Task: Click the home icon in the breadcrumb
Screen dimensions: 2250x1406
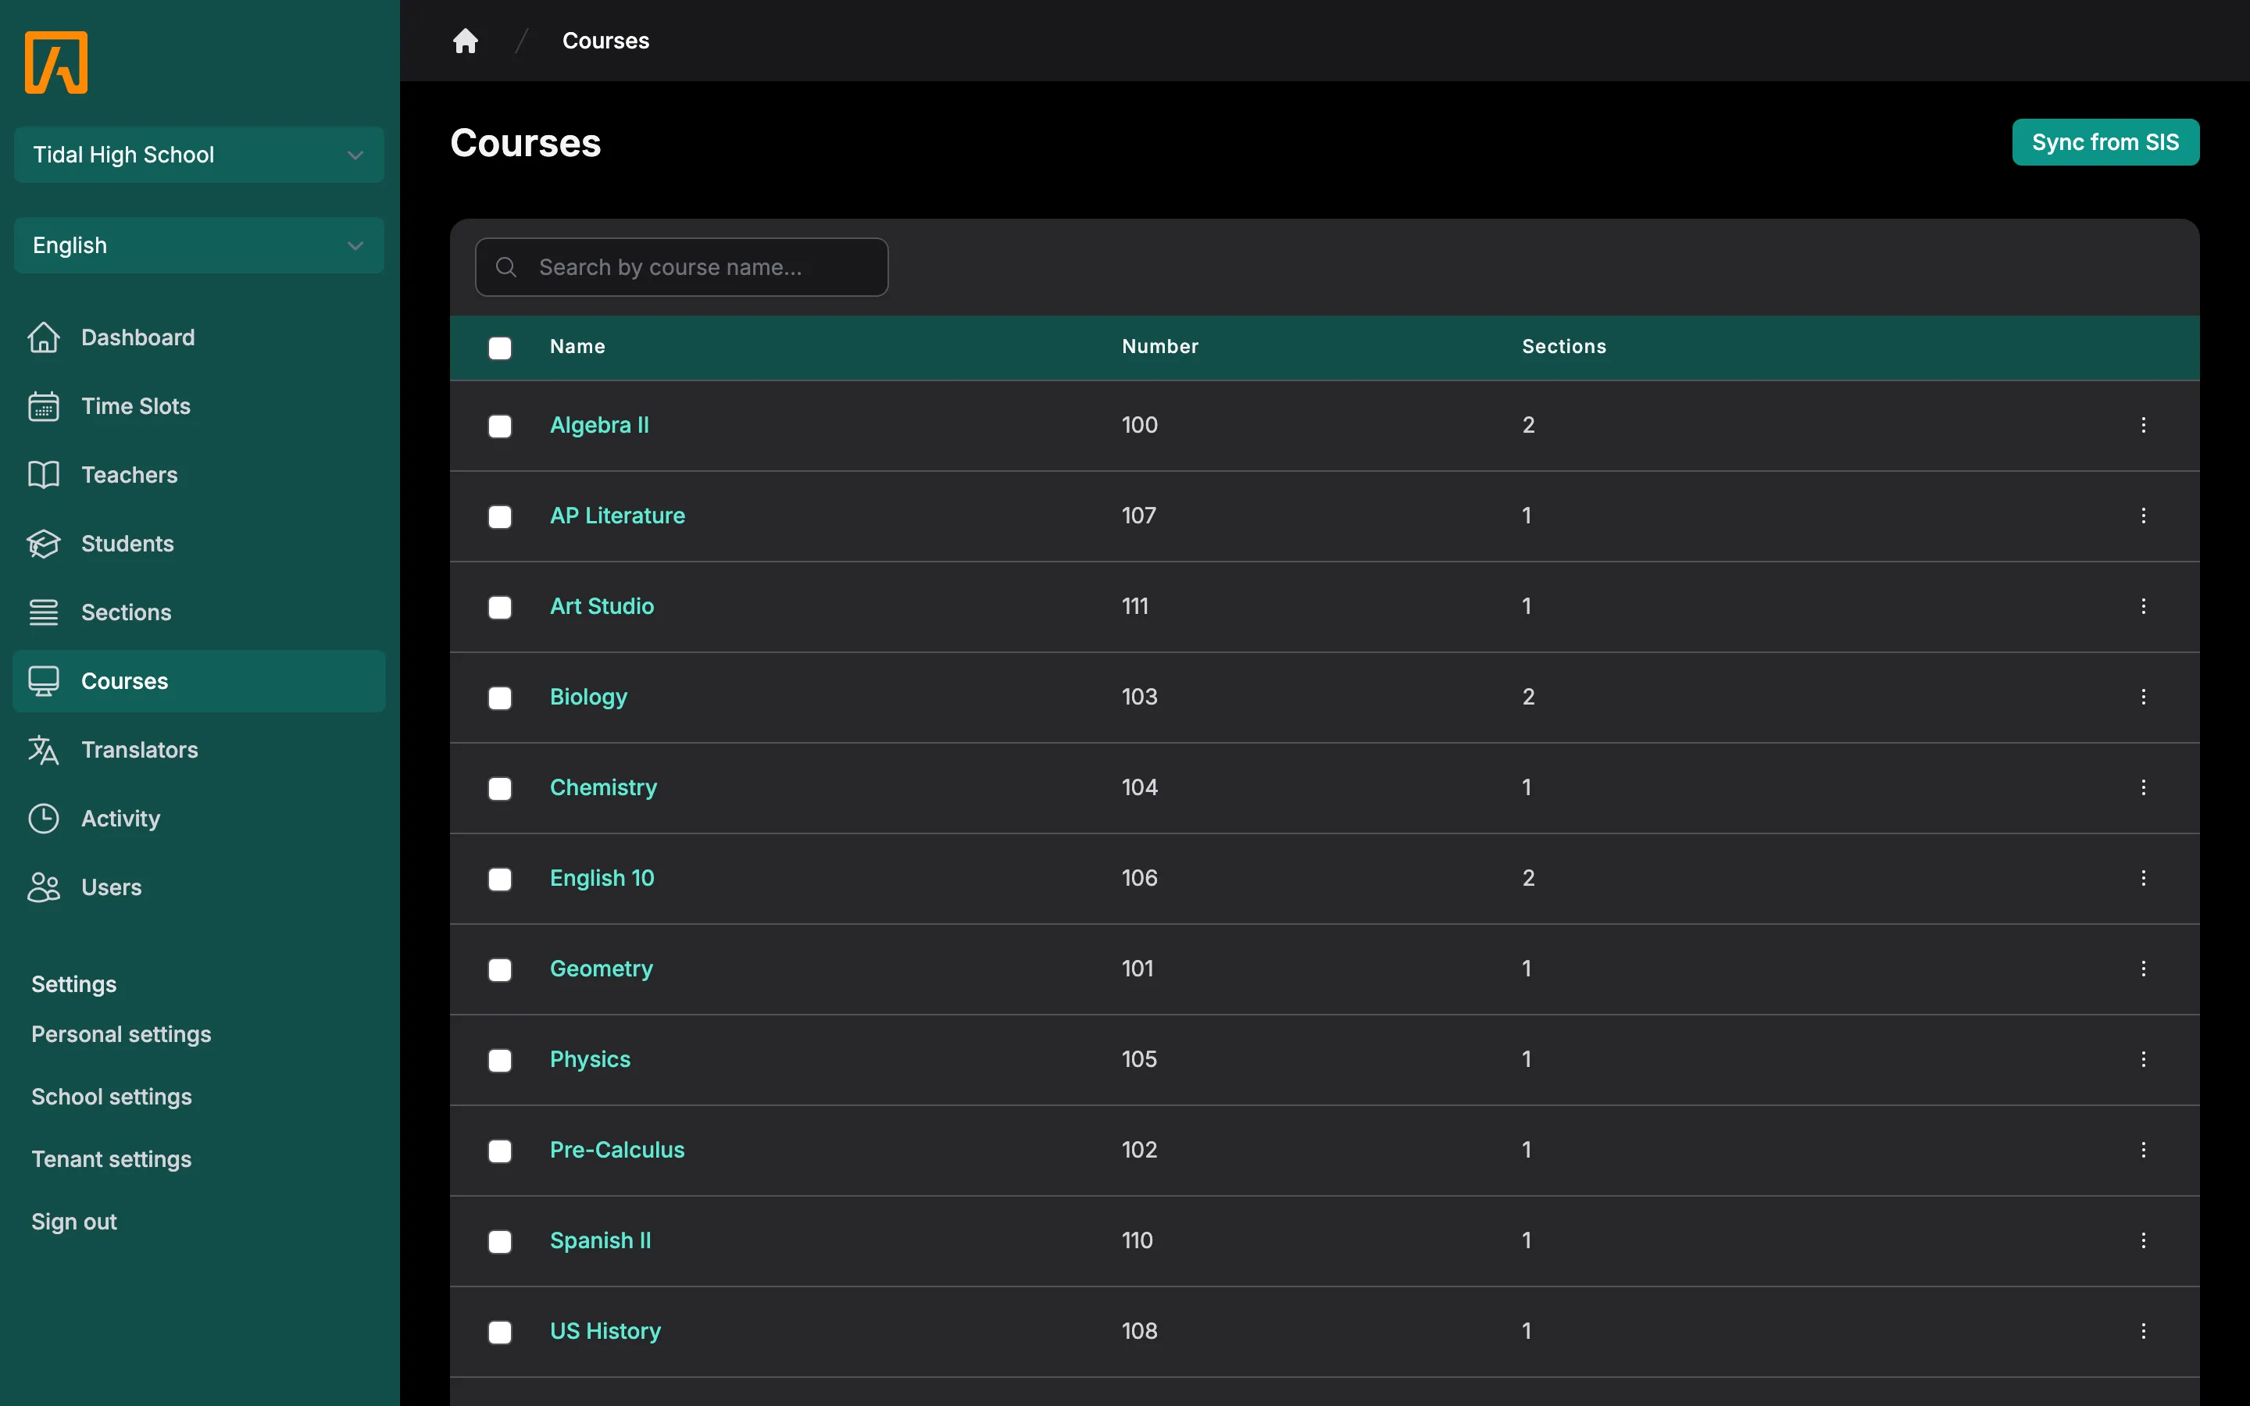Action: tap(465, 40)
